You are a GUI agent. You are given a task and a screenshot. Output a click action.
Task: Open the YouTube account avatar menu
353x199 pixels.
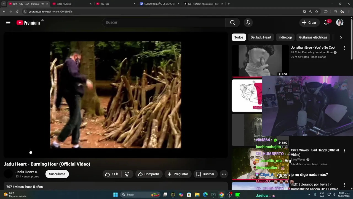340,23
